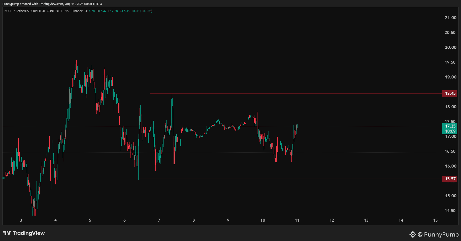Click the low value L17.28
The image size is (461, 241).
tap(113, 11)
